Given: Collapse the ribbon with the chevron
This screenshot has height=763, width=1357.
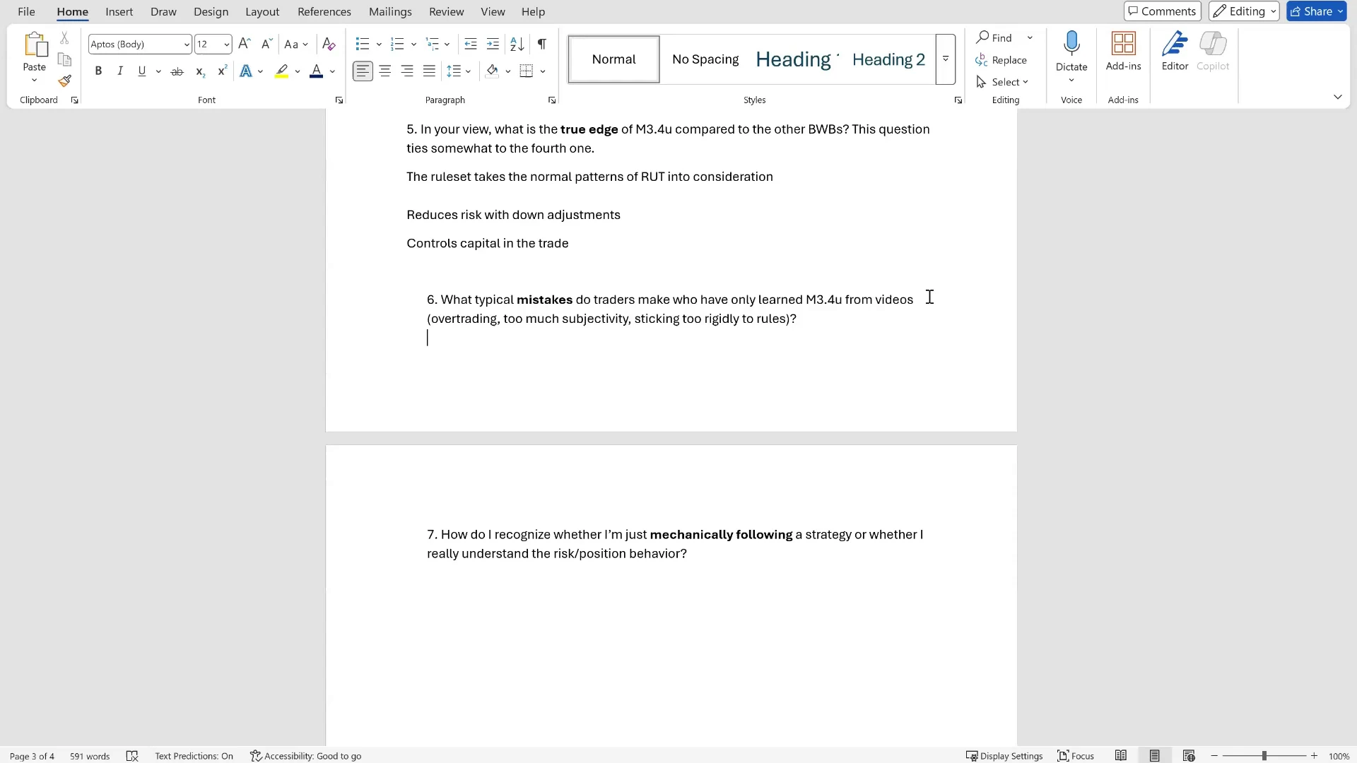Looking at the screenshot, I should [x=1338, y=97].
